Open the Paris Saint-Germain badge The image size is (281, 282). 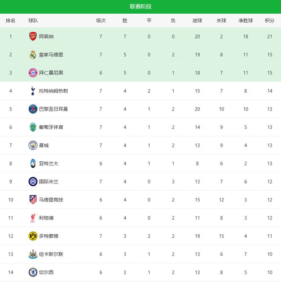click(x=33, y=109)
